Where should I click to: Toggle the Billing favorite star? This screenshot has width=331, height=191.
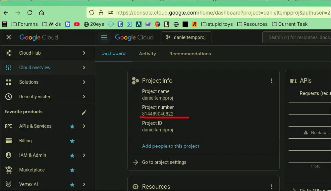(72, 141)
